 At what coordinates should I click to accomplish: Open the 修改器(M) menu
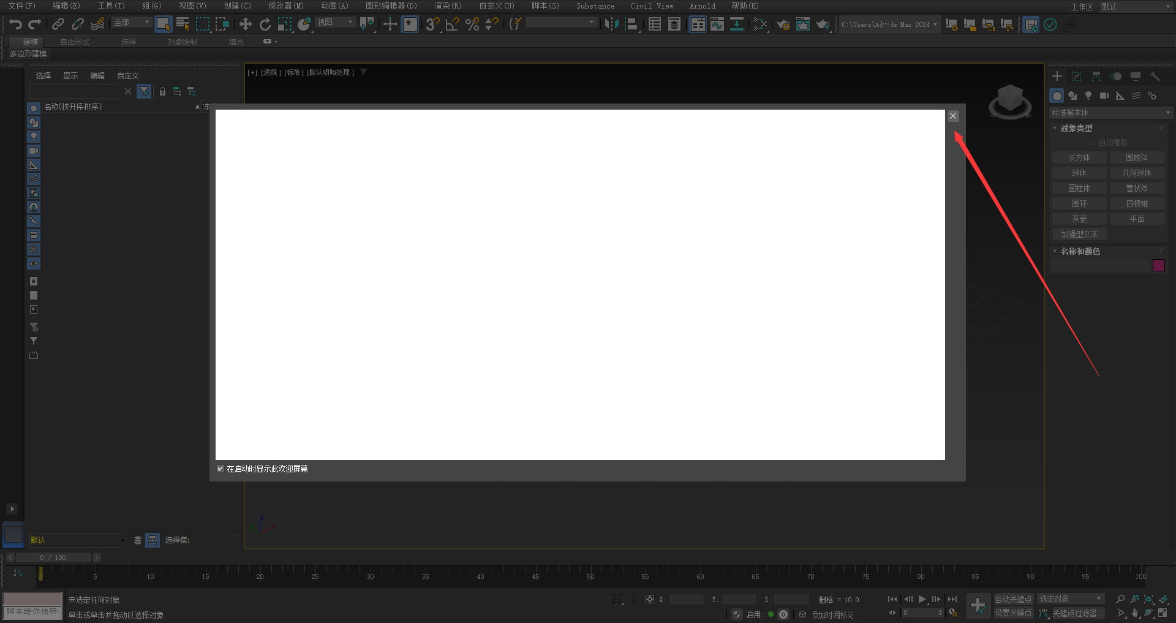click(286, 6)
